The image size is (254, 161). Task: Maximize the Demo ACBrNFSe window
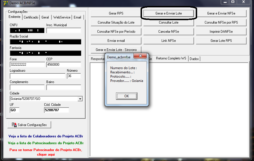coord(233,2)
